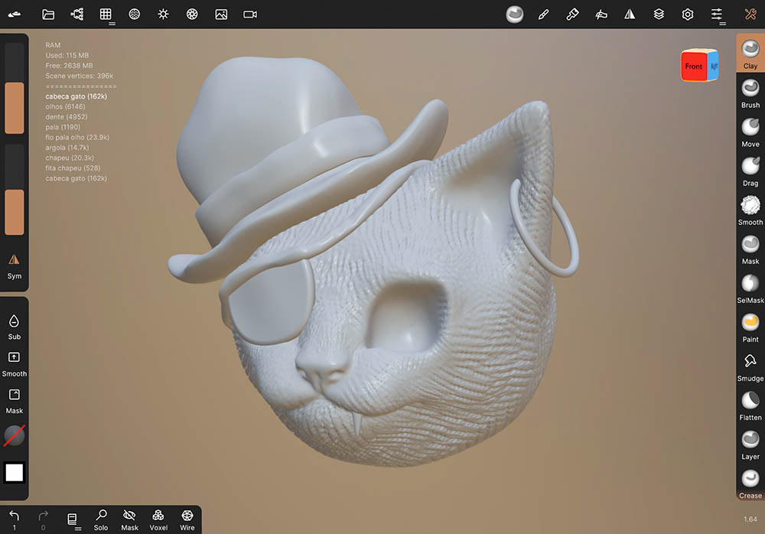The image size is (765, 534).
Task: Select the Crease tool
Action: (x=750, y=484)
